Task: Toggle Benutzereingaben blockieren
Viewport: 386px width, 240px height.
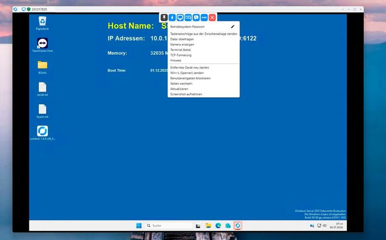Action: tap(204, 78)
